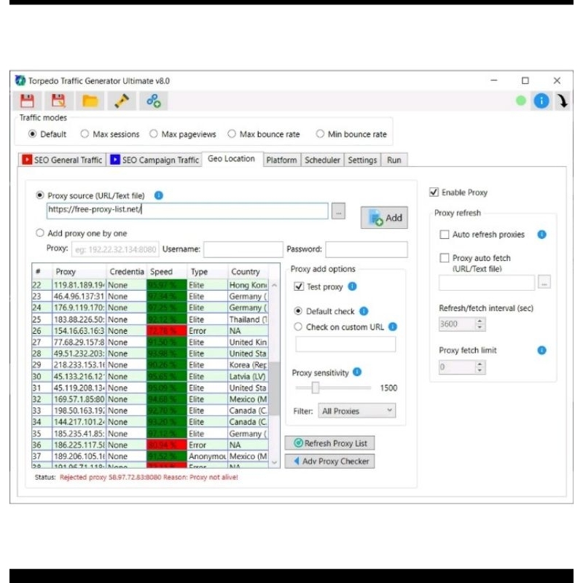Screen dimensions: 583x583
Task: Choose Add proxy one by one option
Action: [x=40, y=233]
